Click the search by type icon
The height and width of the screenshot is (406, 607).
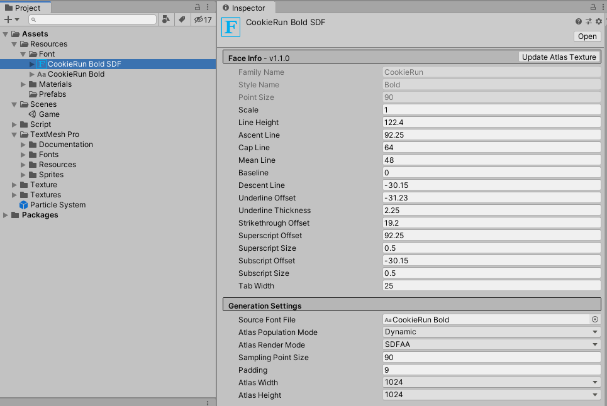click(x=166, y=19)
